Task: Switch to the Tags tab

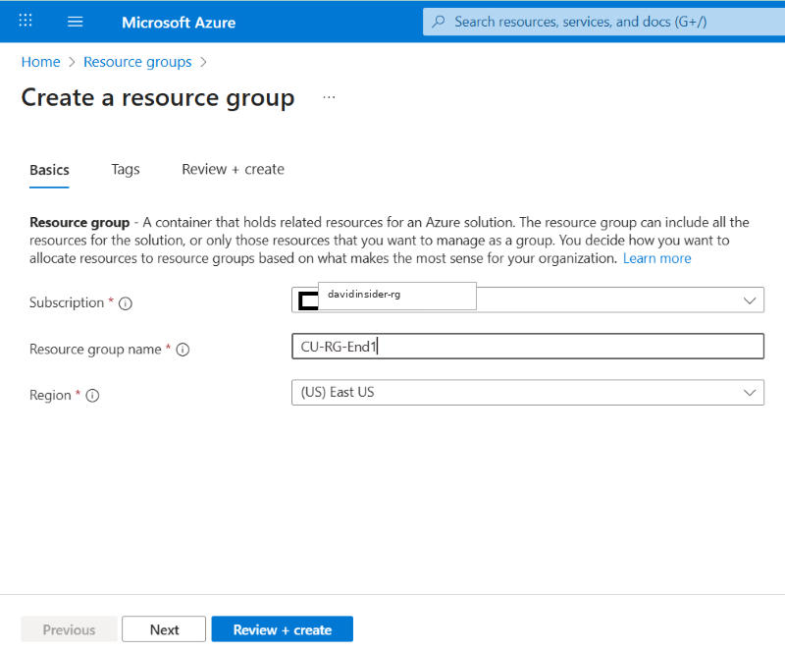Action: click(x=126, y=170)
